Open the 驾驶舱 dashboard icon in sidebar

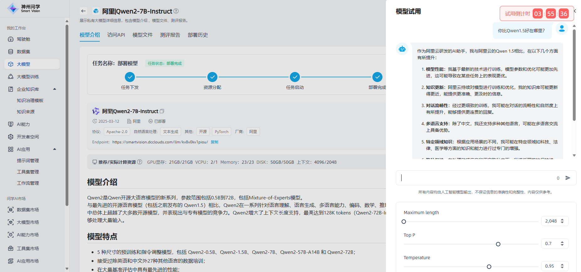point(11,39)
